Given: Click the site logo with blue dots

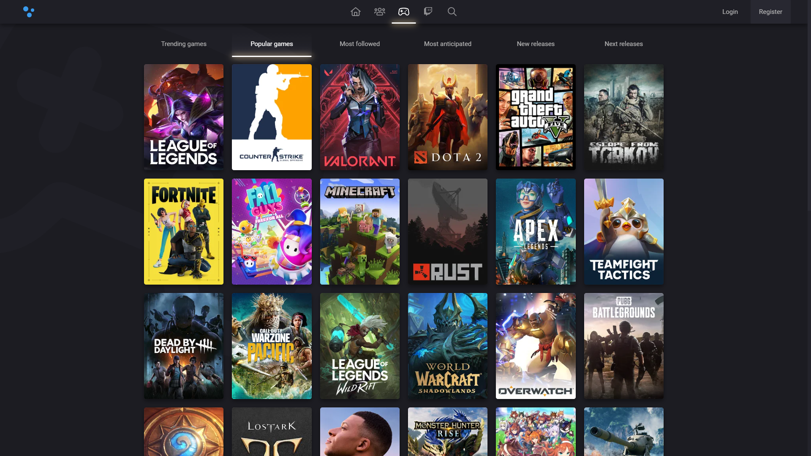Looking at the screenshot, I should pos(29,12).
